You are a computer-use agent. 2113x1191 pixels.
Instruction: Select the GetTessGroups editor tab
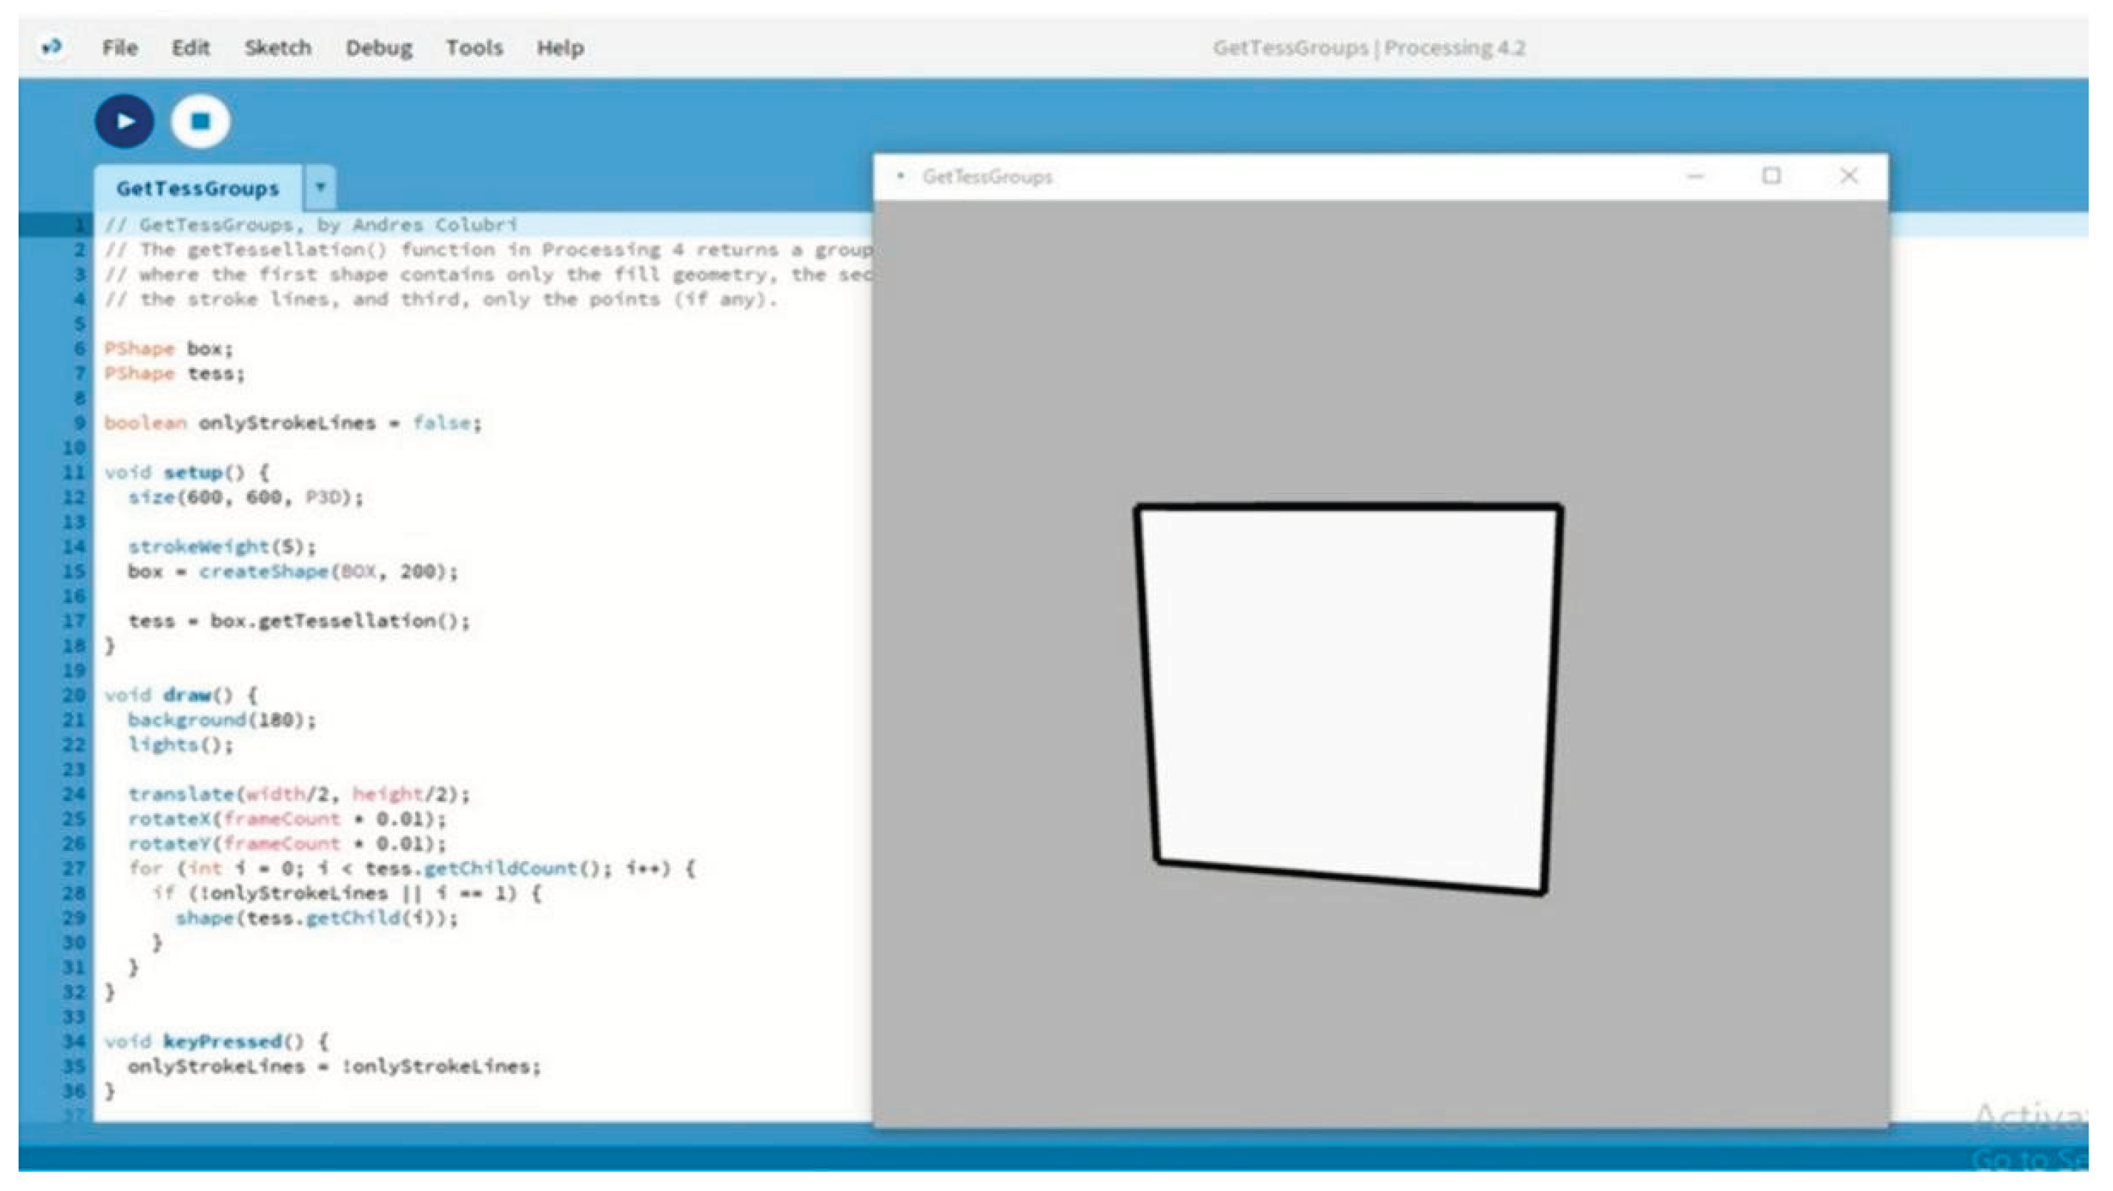pyautogui.click(x=198, y=189)
